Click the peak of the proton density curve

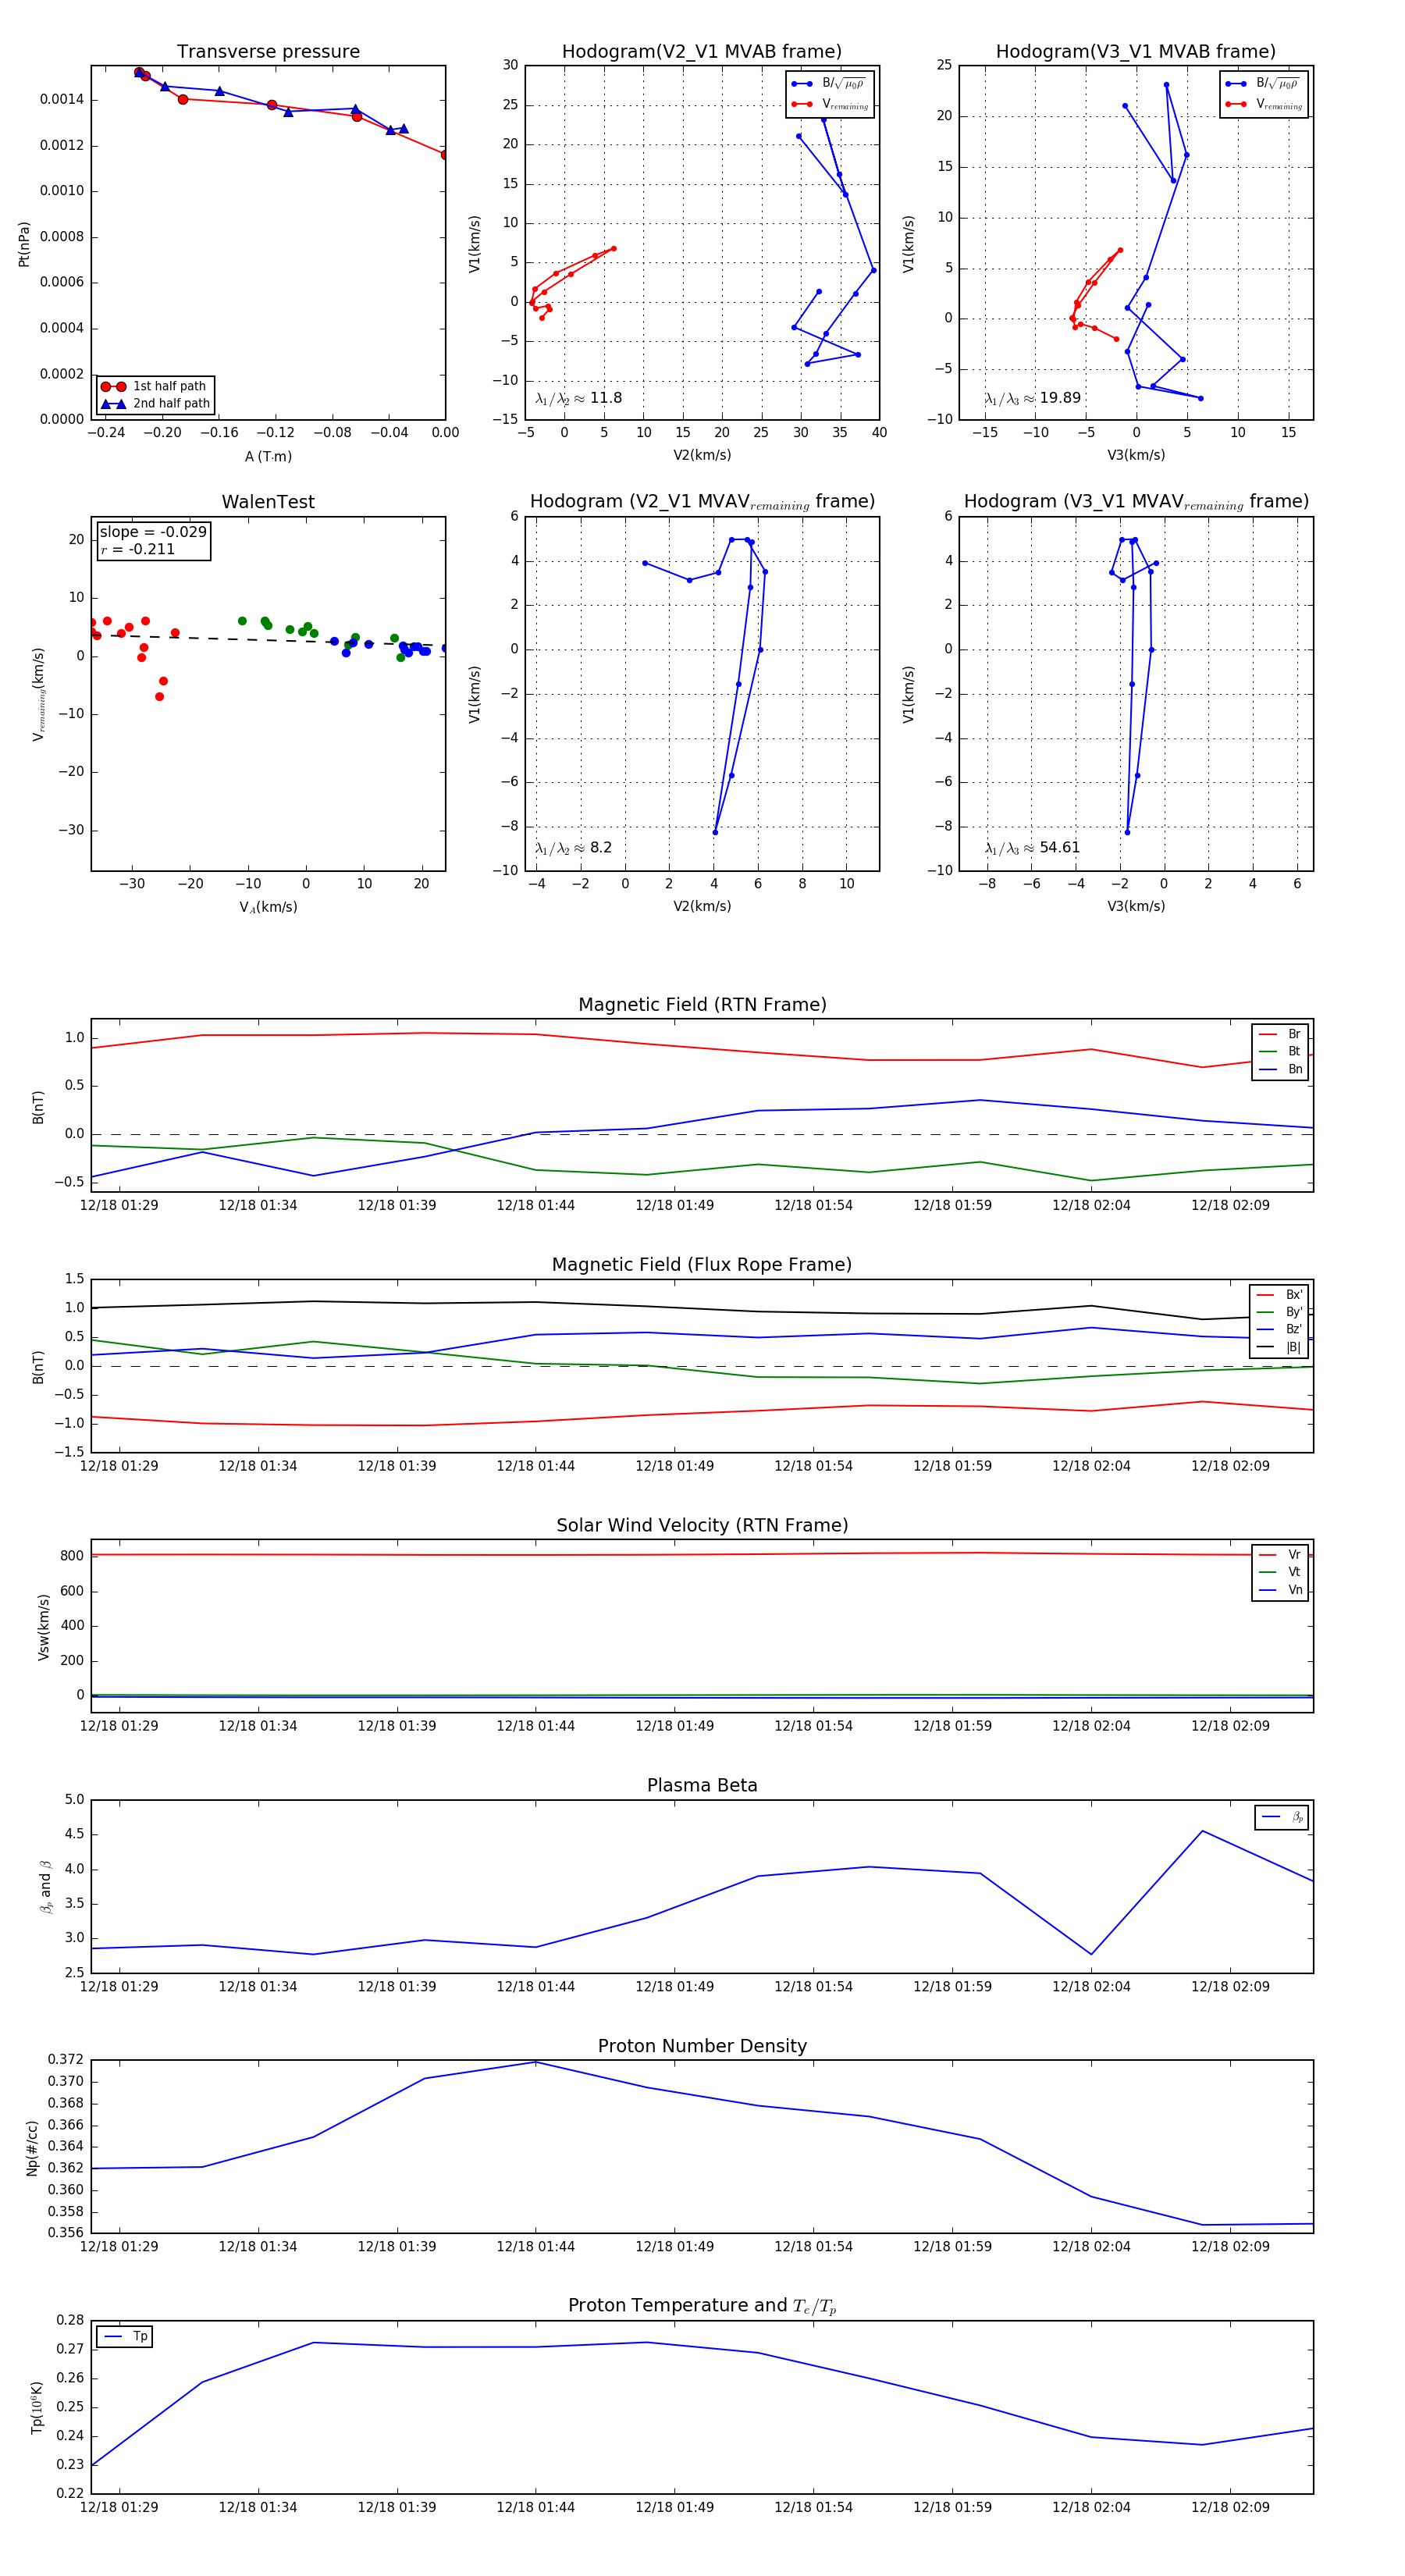[536, 2062]
